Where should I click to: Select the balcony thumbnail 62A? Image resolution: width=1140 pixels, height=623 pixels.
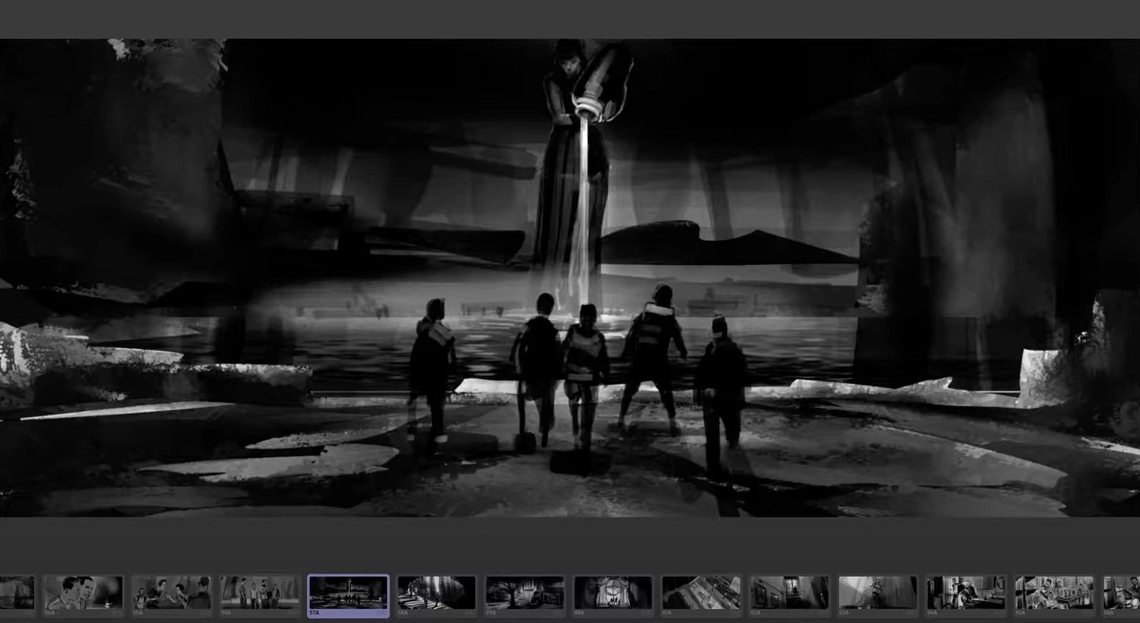[790, 596]
